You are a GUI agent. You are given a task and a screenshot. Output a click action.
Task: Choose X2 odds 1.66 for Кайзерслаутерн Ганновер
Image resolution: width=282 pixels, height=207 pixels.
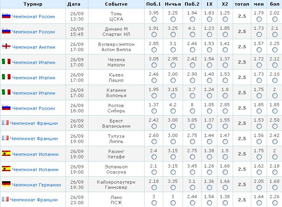pos(225,188)
